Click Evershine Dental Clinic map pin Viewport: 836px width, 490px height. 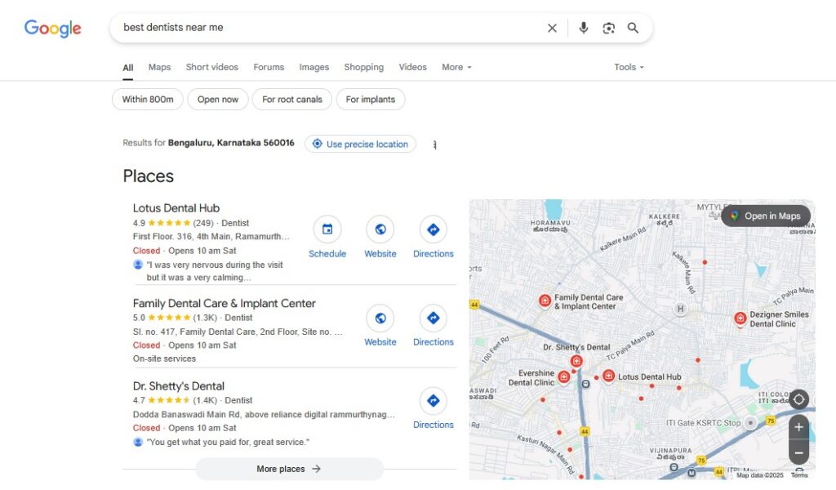point(564,377)
